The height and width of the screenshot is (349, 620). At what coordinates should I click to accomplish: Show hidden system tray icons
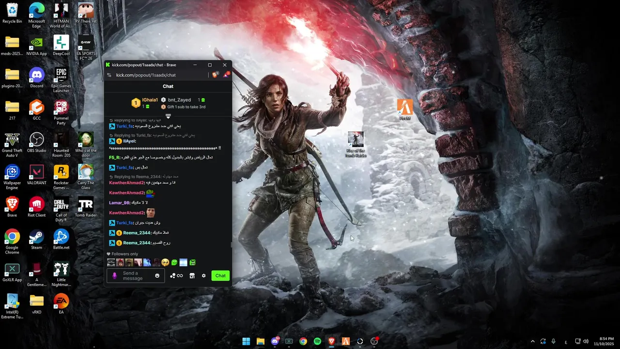533,341
